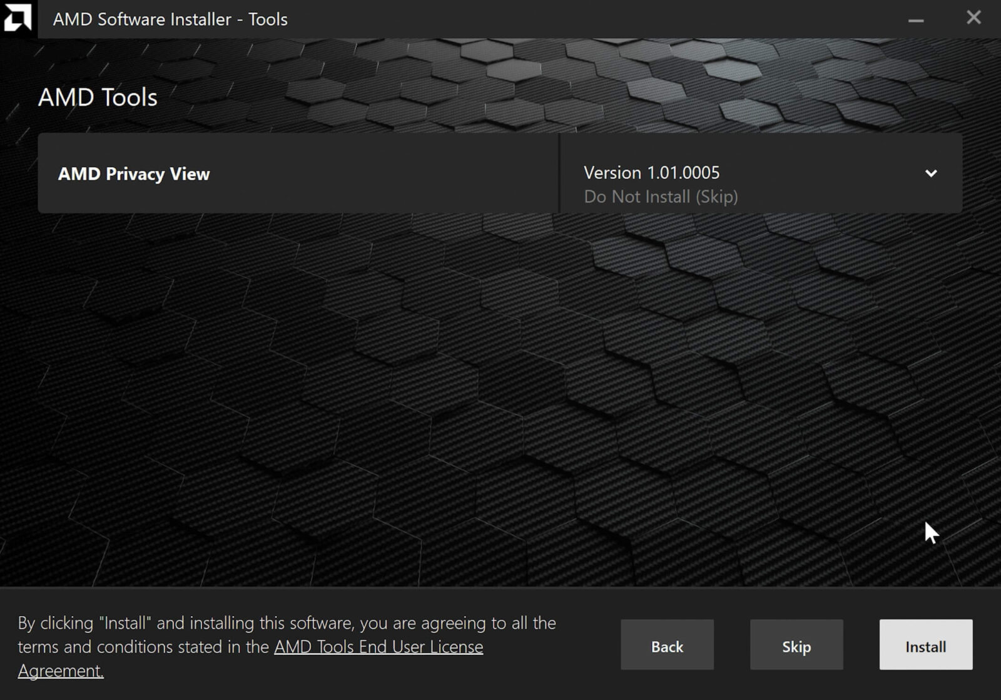The height and width of the screenshot is (700, 1001).
Task: Click the 'AMD Tools' page heading
Action: click(x=98, y=98)
